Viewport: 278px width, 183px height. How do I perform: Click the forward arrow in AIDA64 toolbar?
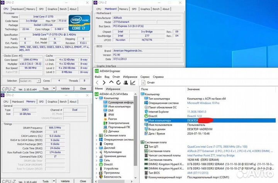[x=104, y=82]
